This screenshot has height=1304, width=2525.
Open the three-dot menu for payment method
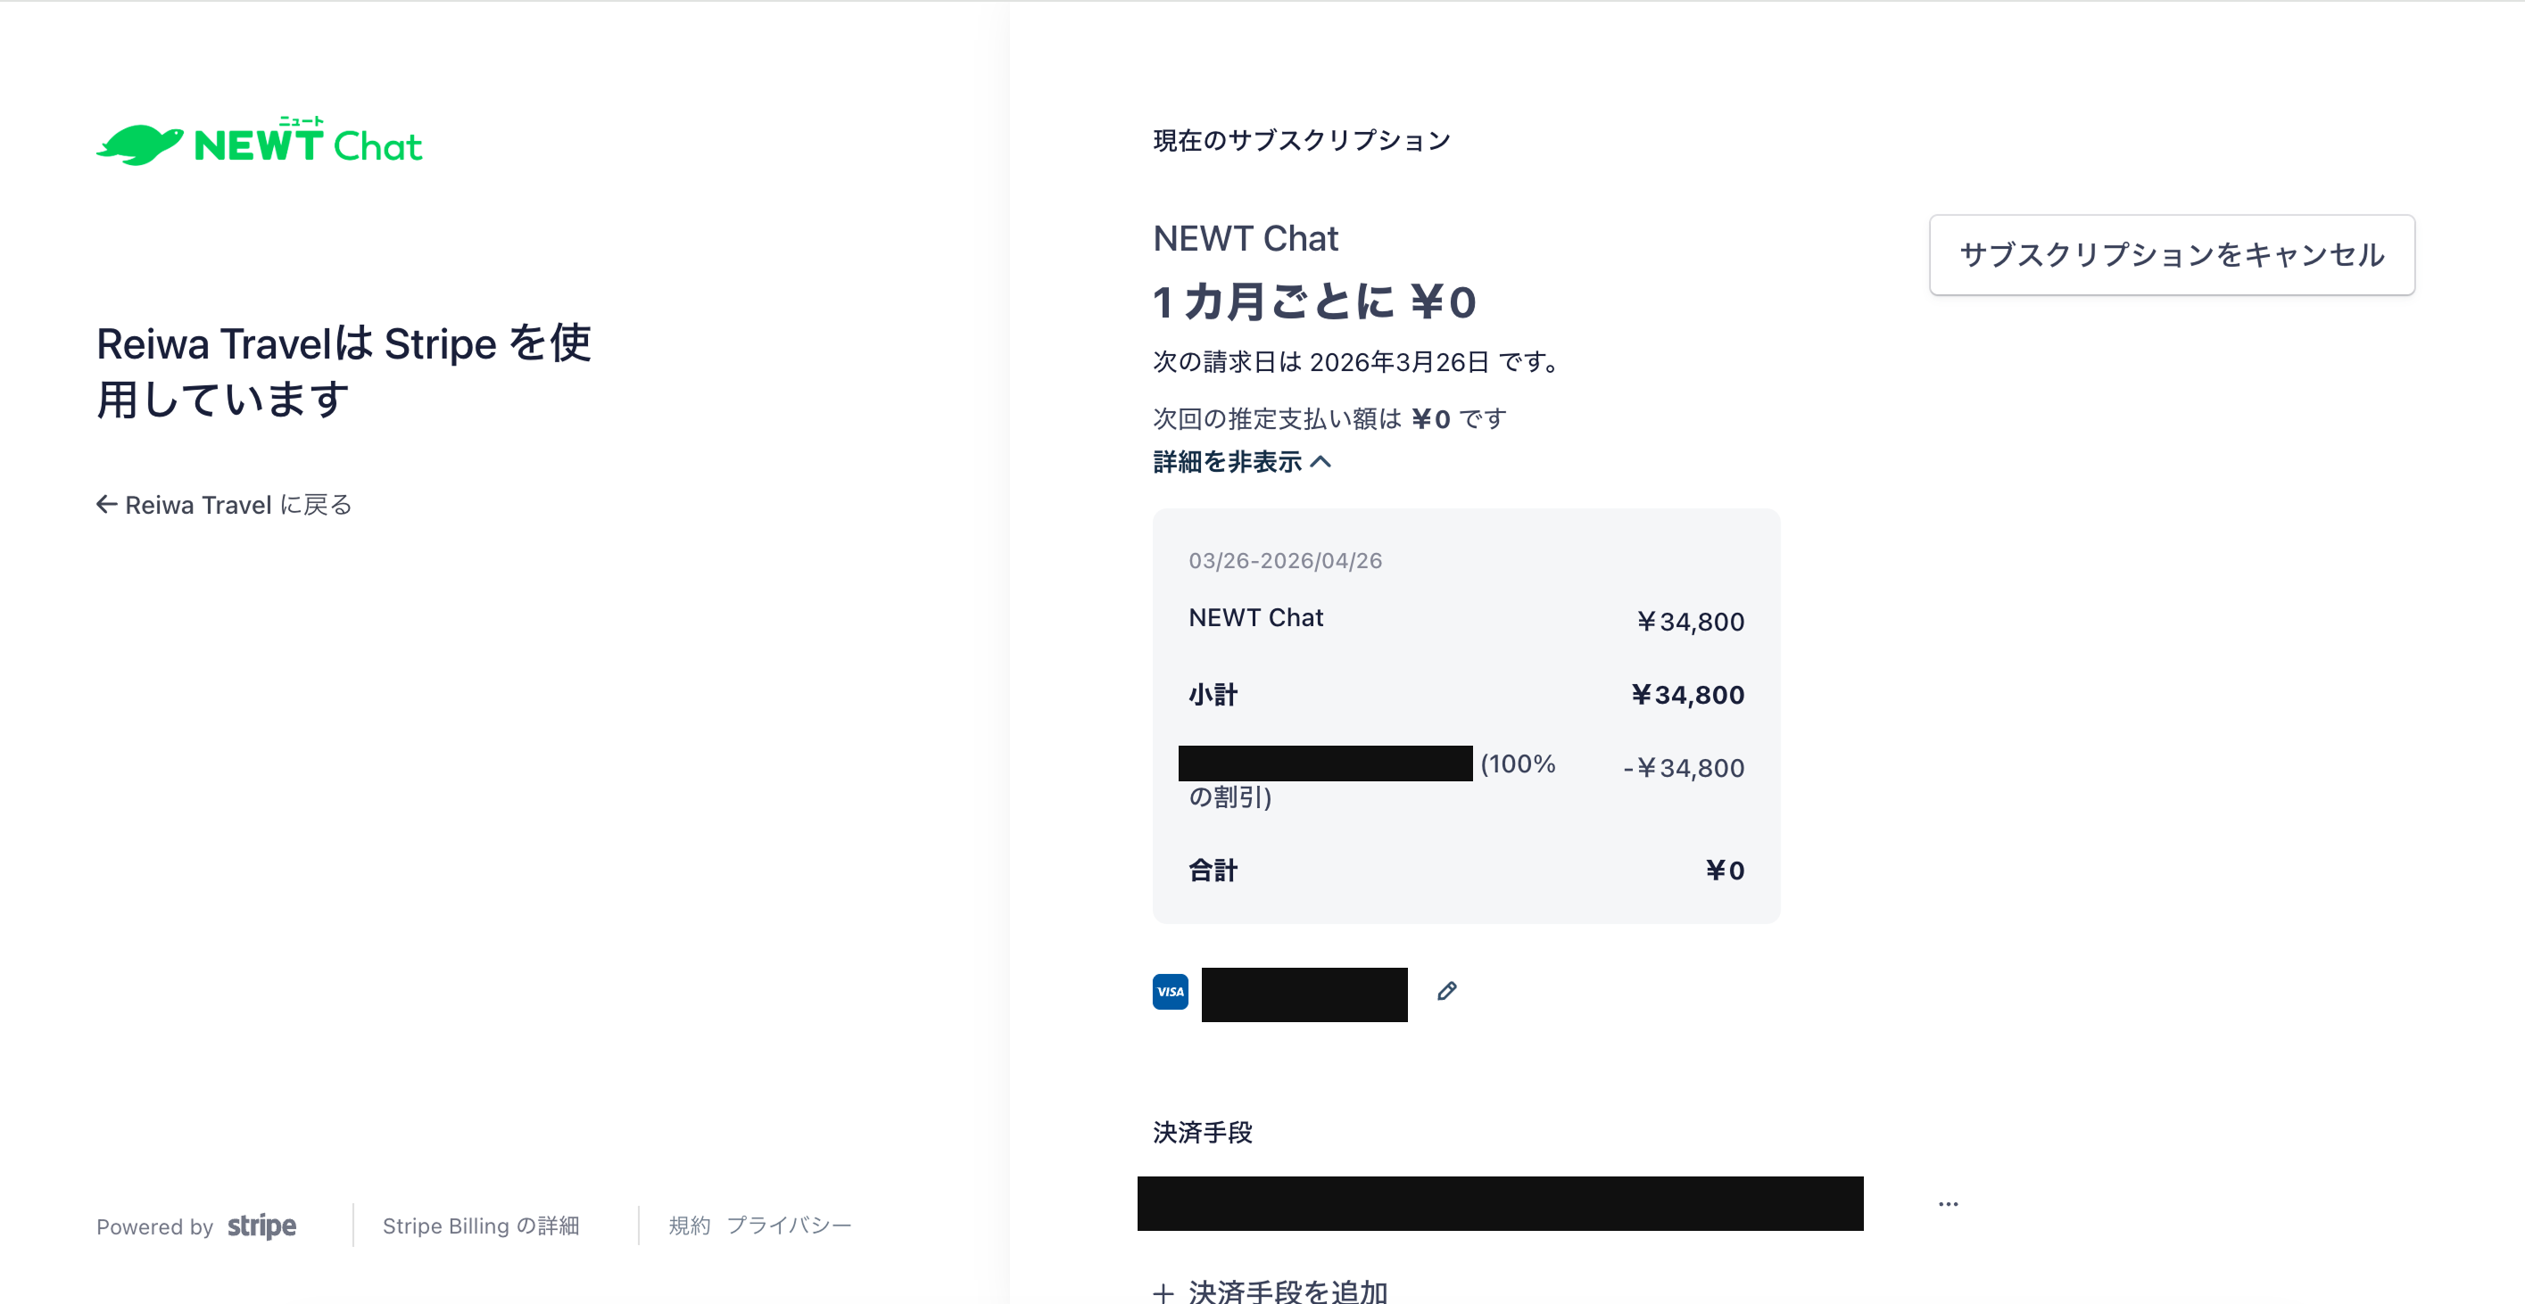tap(1948, 1203)
